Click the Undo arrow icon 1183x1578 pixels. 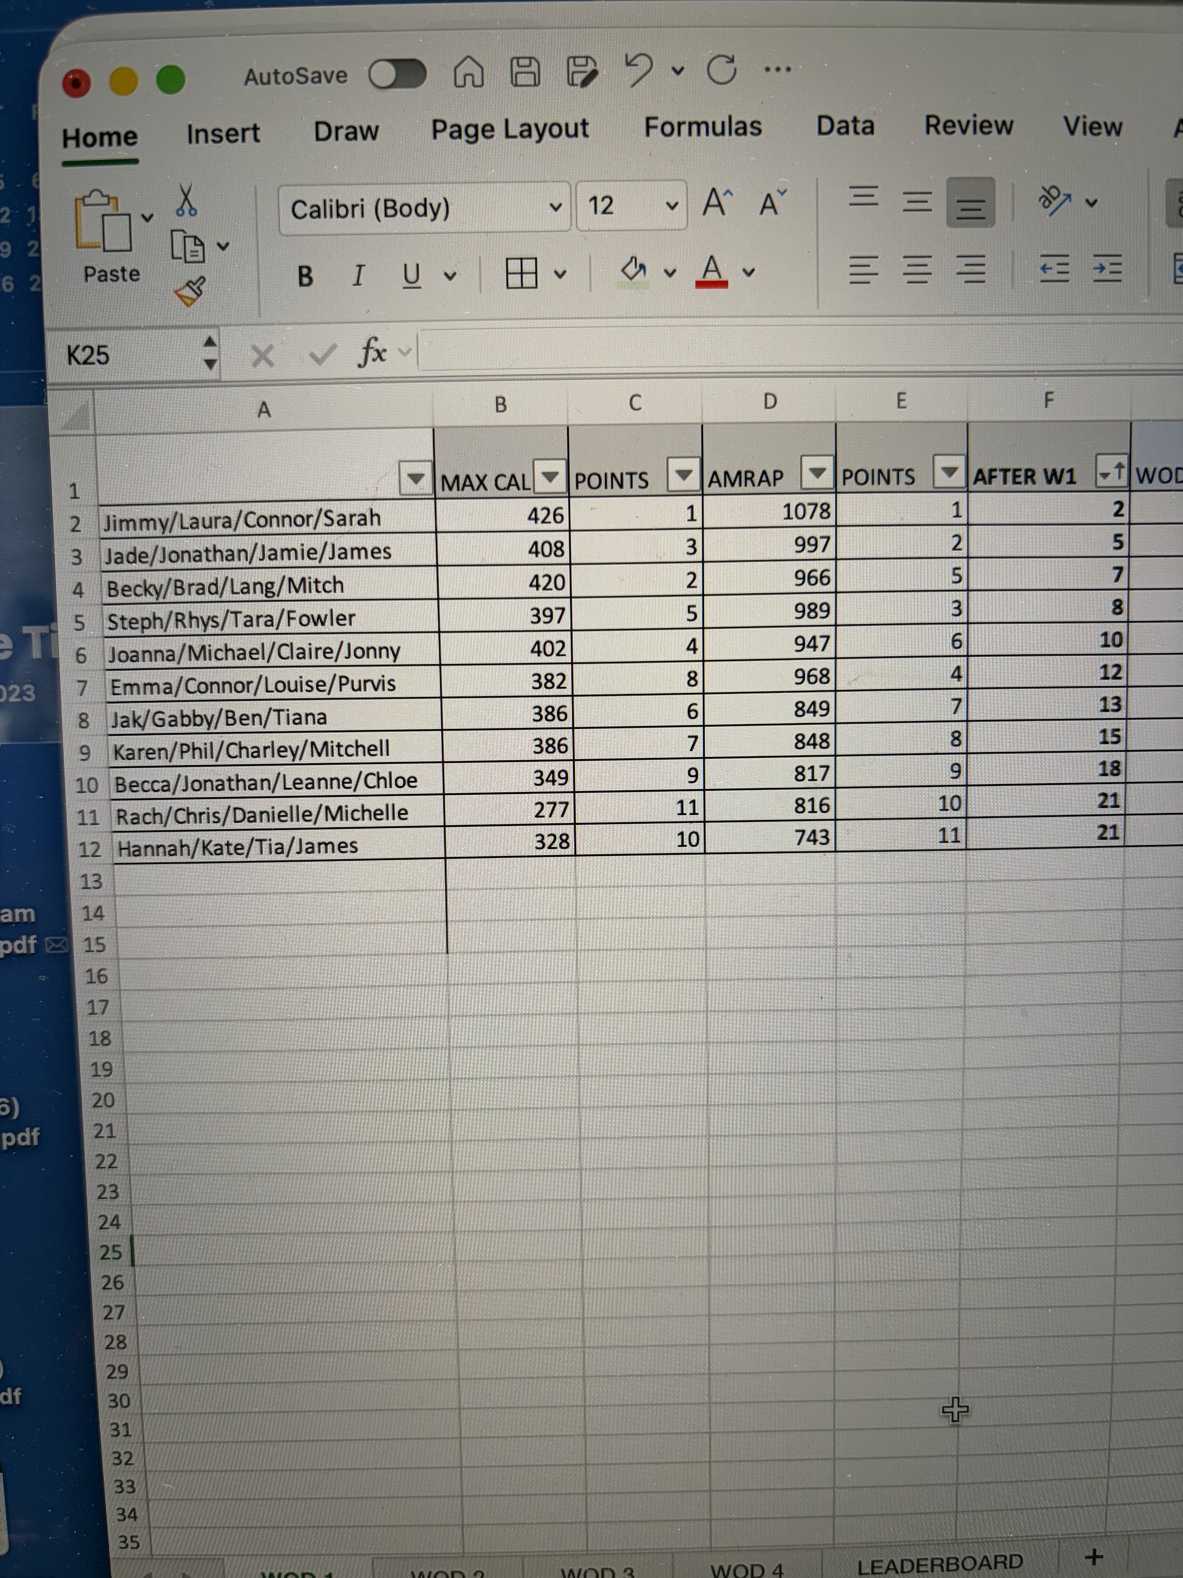(638, 70)
